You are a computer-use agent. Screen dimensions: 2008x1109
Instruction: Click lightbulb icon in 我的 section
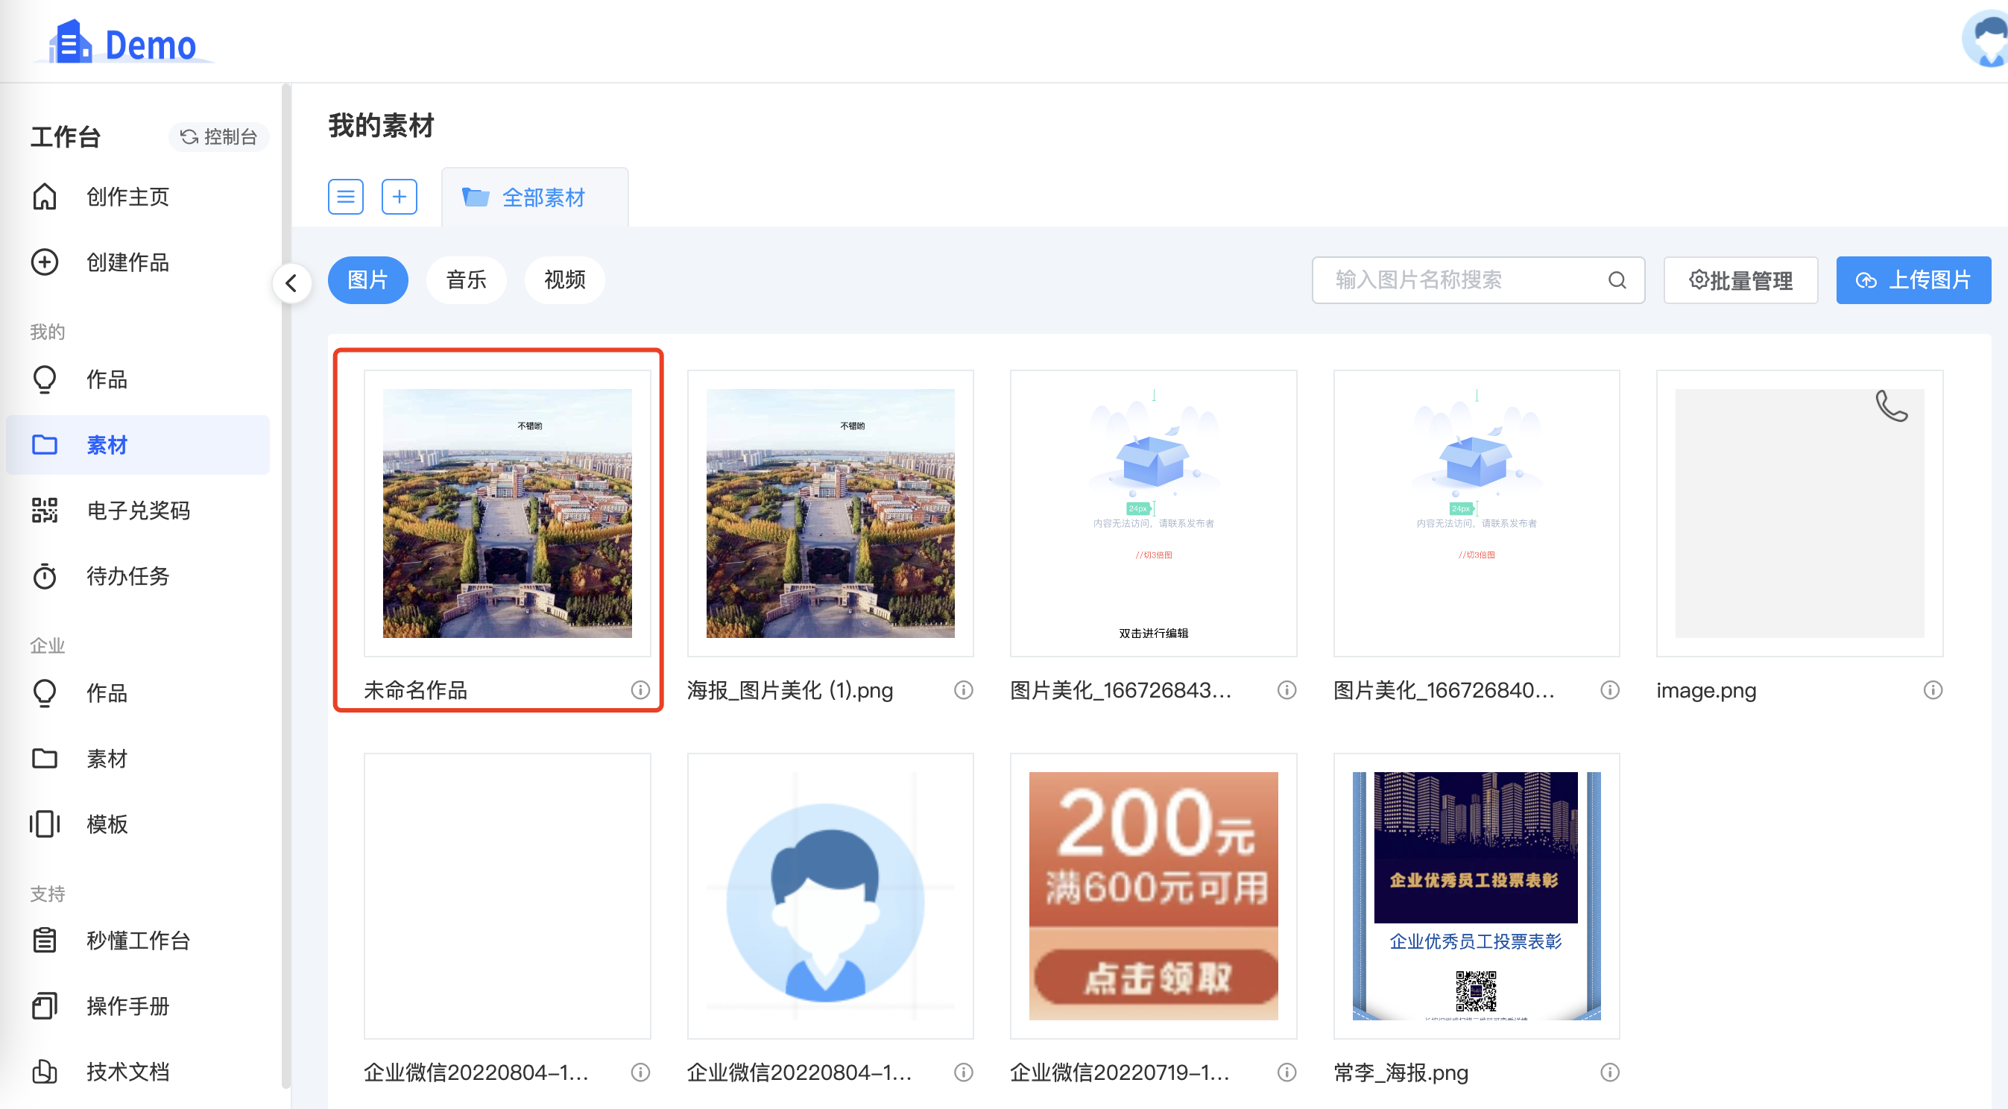tap(45, 379)
